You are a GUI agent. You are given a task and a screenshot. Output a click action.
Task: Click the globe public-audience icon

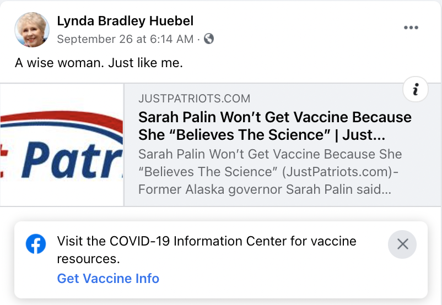coord(208,39)
